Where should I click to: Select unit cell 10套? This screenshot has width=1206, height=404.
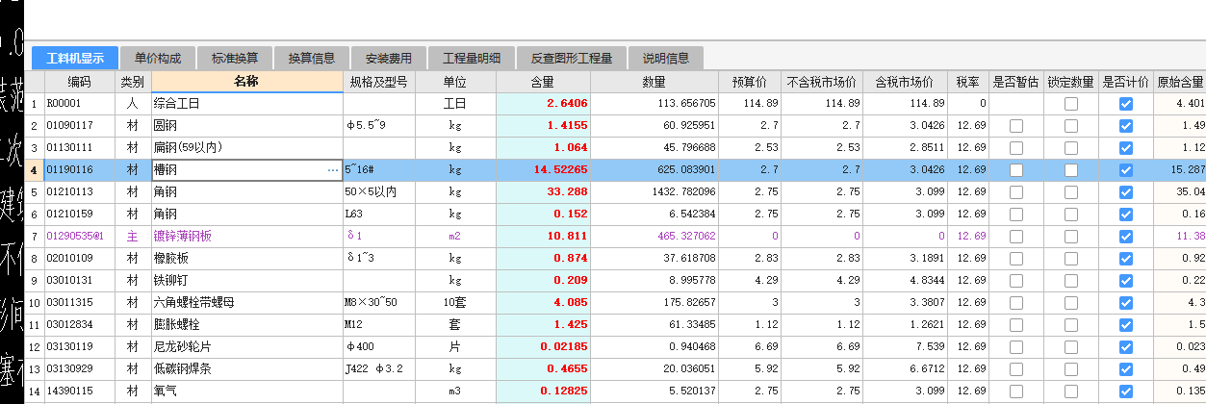click(x=455, y=302)
